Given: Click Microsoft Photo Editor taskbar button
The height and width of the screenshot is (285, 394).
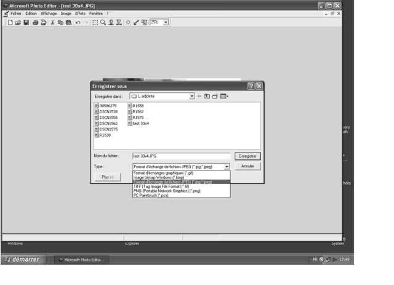Looking at the screenshot, I should (x=82, y=260).
